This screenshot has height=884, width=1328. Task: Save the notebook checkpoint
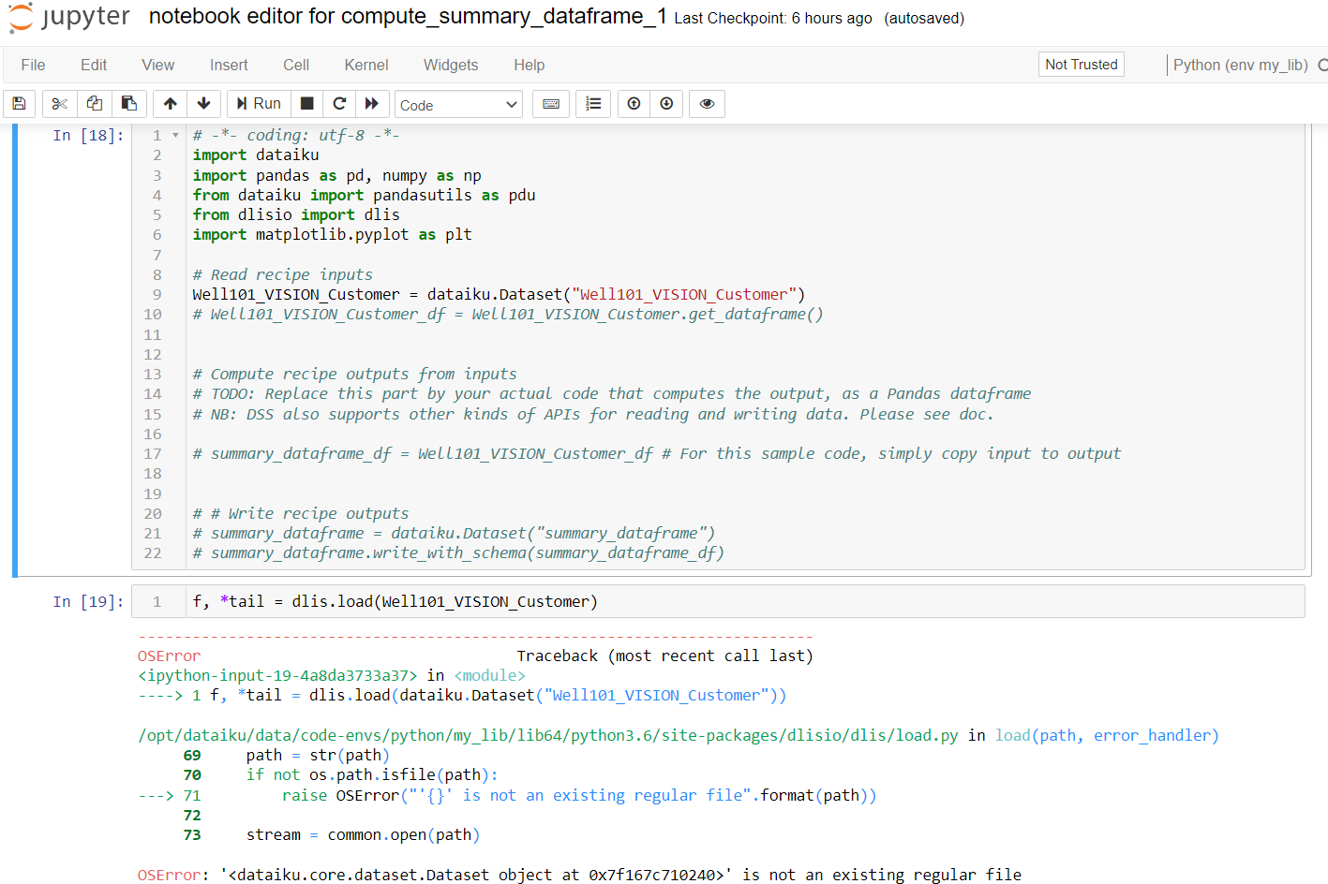(x=19, y=104)
